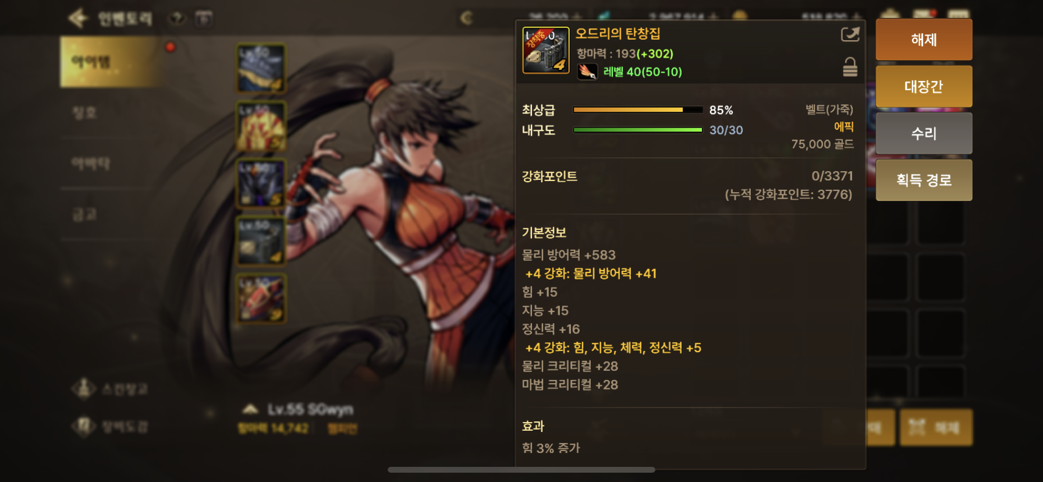Click the Odri's Magazine item icon
The height and width of the screenshot is (482, 1043).
pyautogui.click(x=545, y=50)
